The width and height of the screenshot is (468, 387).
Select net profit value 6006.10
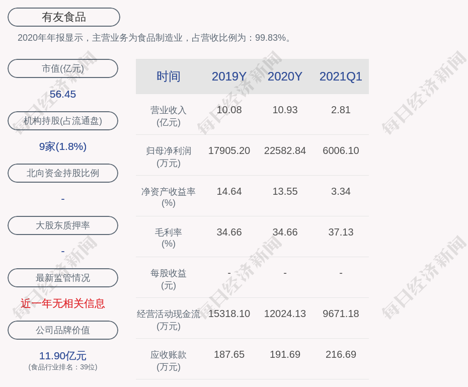341,150
